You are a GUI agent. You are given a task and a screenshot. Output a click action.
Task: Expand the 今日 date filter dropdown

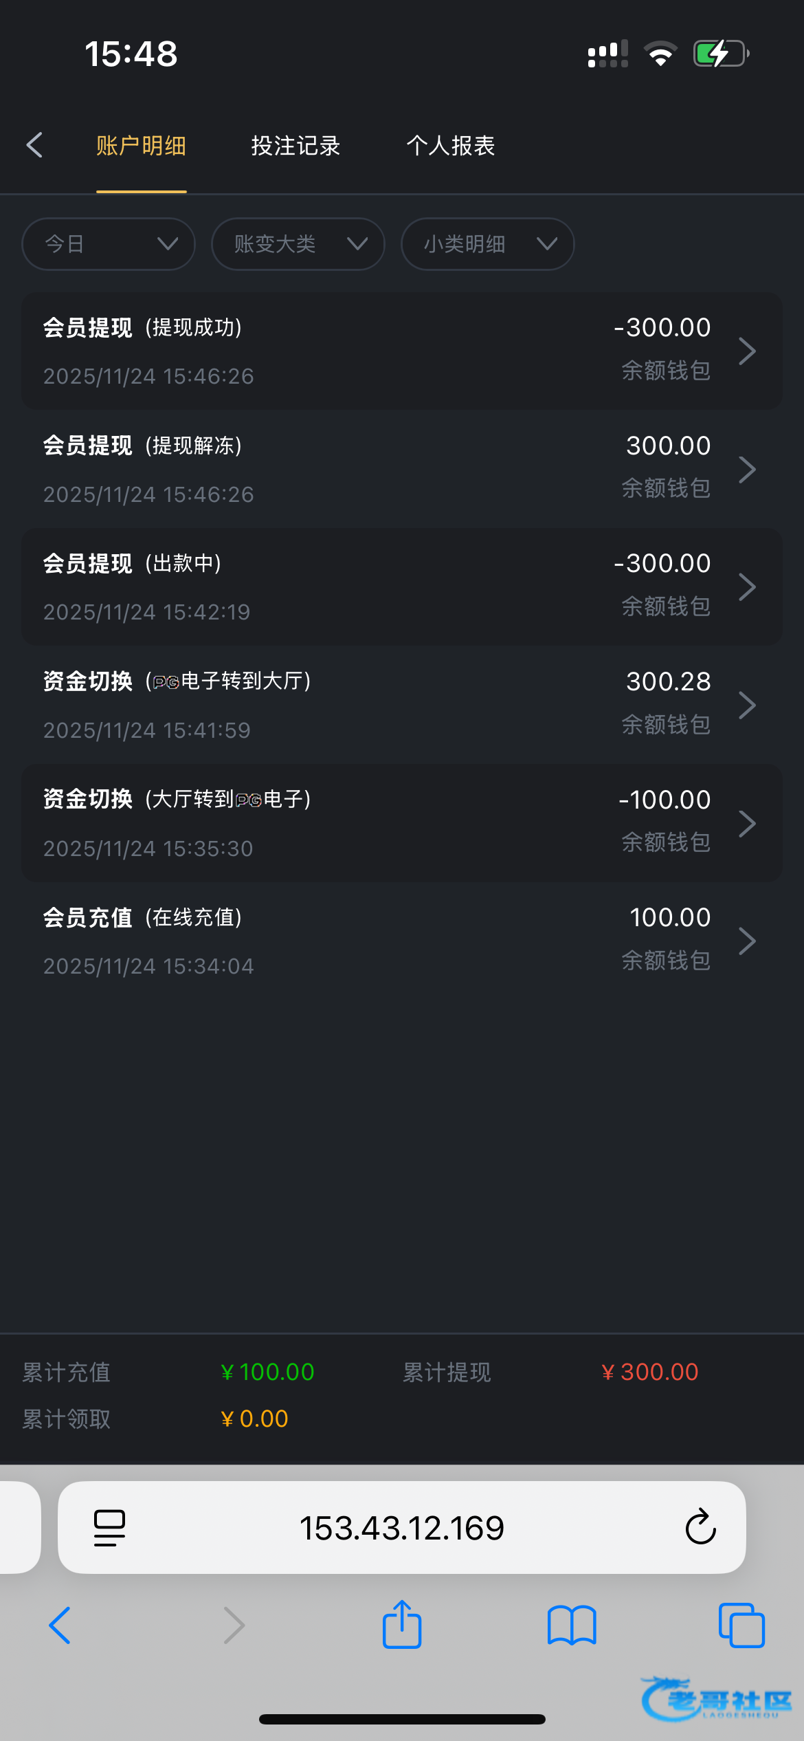109,244
